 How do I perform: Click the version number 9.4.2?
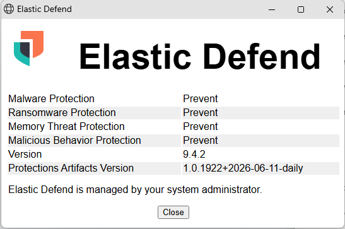coord(194,154)
